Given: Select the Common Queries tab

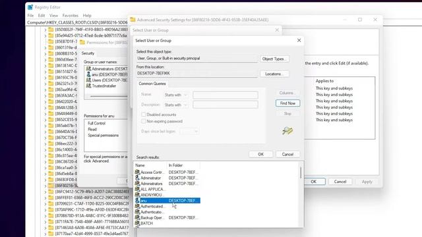Looking at the screenshot, I should [152, 84].
